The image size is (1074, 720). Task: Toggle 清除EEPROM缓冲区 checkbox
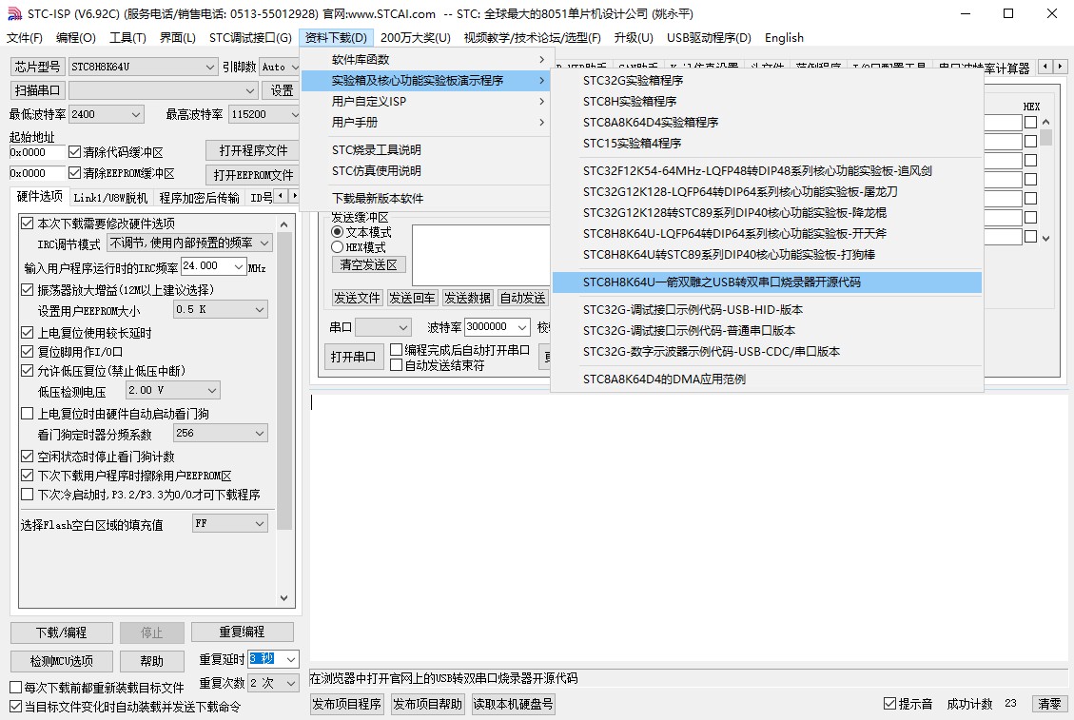click(74, 173)
